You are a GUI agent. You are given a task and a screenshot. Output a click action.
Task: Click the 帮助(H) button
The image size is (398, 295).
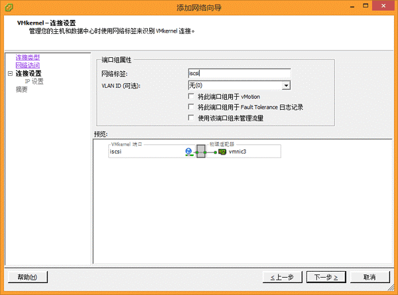(28, 277)
